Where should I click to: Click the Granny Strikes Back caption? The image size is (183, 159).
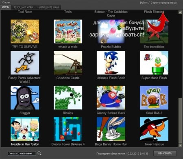pos(111,113)
